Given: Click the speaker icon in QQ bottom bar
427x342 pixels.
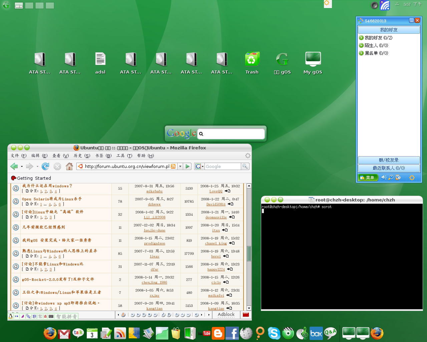Looking at the screenshot, I should pos(384,177).
